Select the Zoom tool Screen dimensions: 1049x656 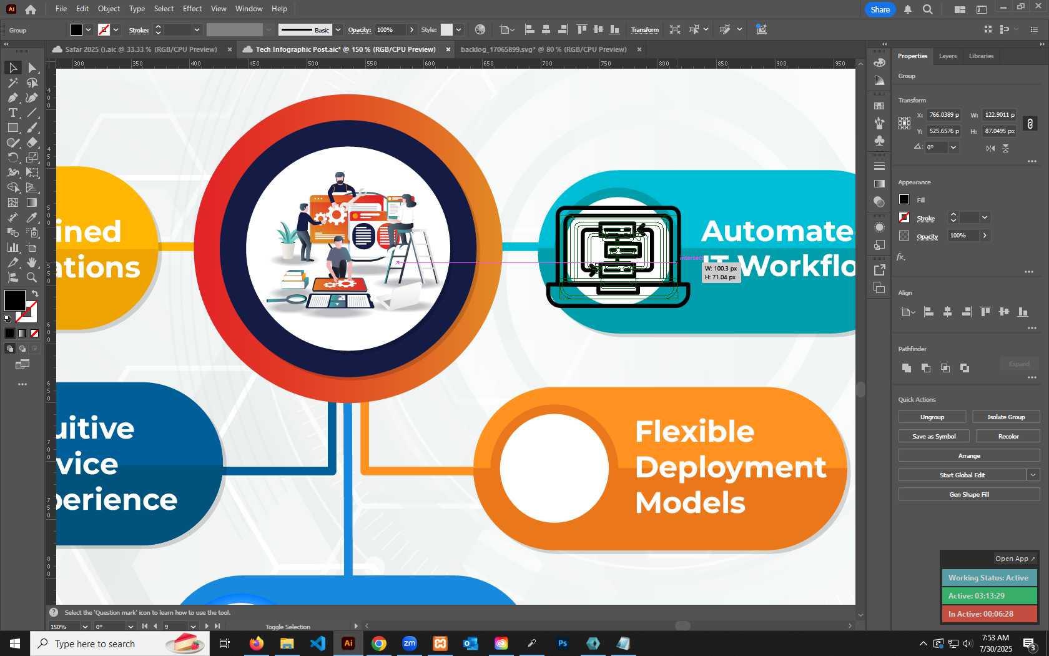click(x=32, y=277)
